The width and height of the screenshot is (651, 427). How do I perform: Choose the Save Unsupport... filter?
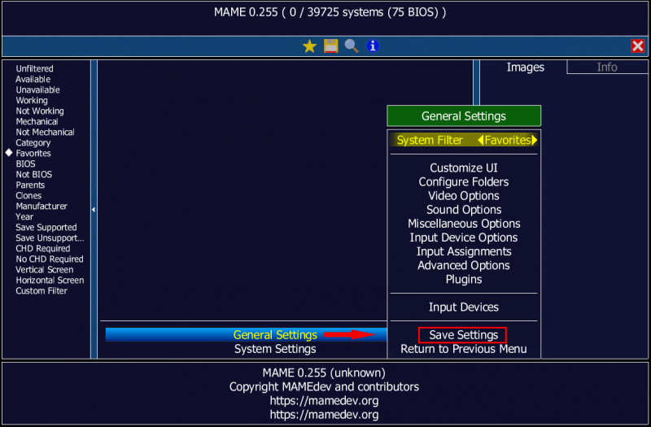[50, 237]
